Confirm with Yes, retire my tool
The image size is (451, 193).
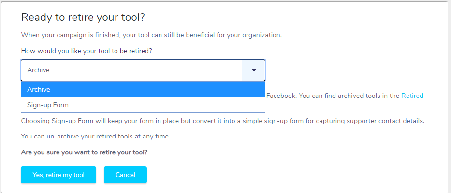coord(58,175)
